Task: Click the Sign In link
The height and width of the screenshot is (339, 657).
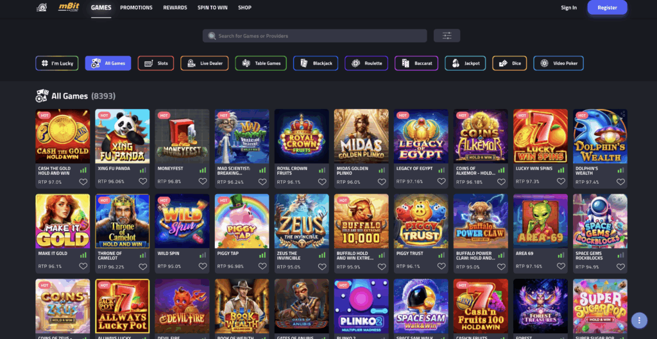Action: click(568, 8)
